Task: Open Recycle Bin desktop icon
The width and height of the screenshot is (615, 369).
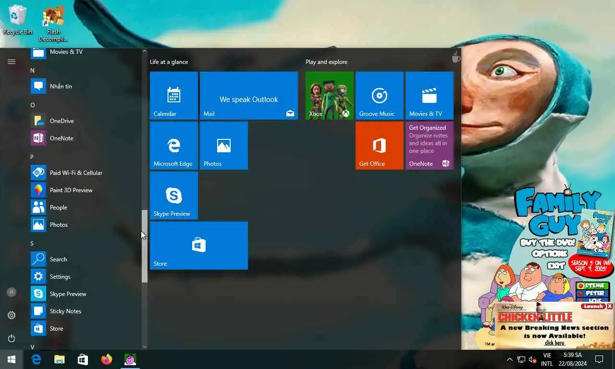Action: coord(18,20)
